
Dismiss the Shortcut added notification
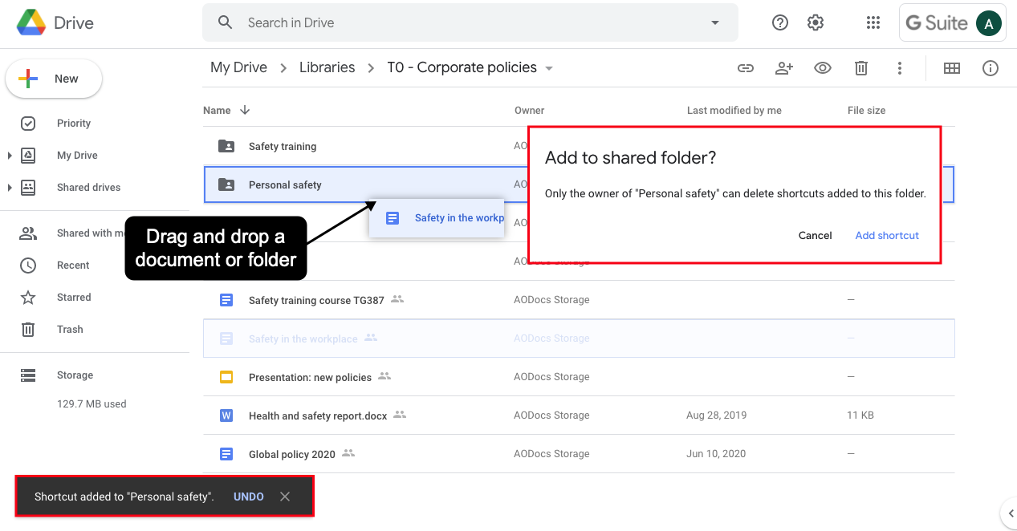coord(285,497)
